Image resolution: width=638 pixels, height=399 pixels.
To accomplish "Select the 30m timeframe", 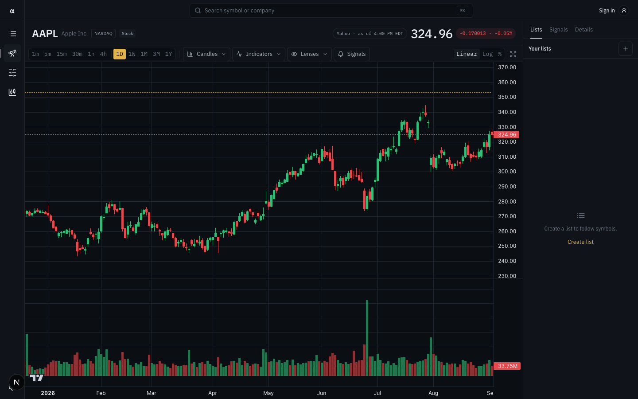I will (77, 54).
